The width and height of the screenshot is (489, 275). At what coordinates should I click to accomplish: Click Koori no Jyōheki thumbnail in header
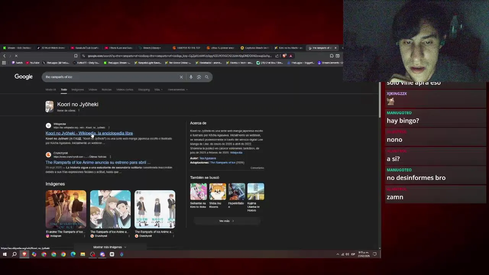click(49, 107)
